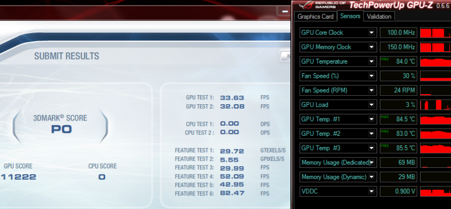The width and height of the screenshot is (451, 209).
Task: Click the GPU Load history graph
Action: pyautogui.click(x=435, y=105)
